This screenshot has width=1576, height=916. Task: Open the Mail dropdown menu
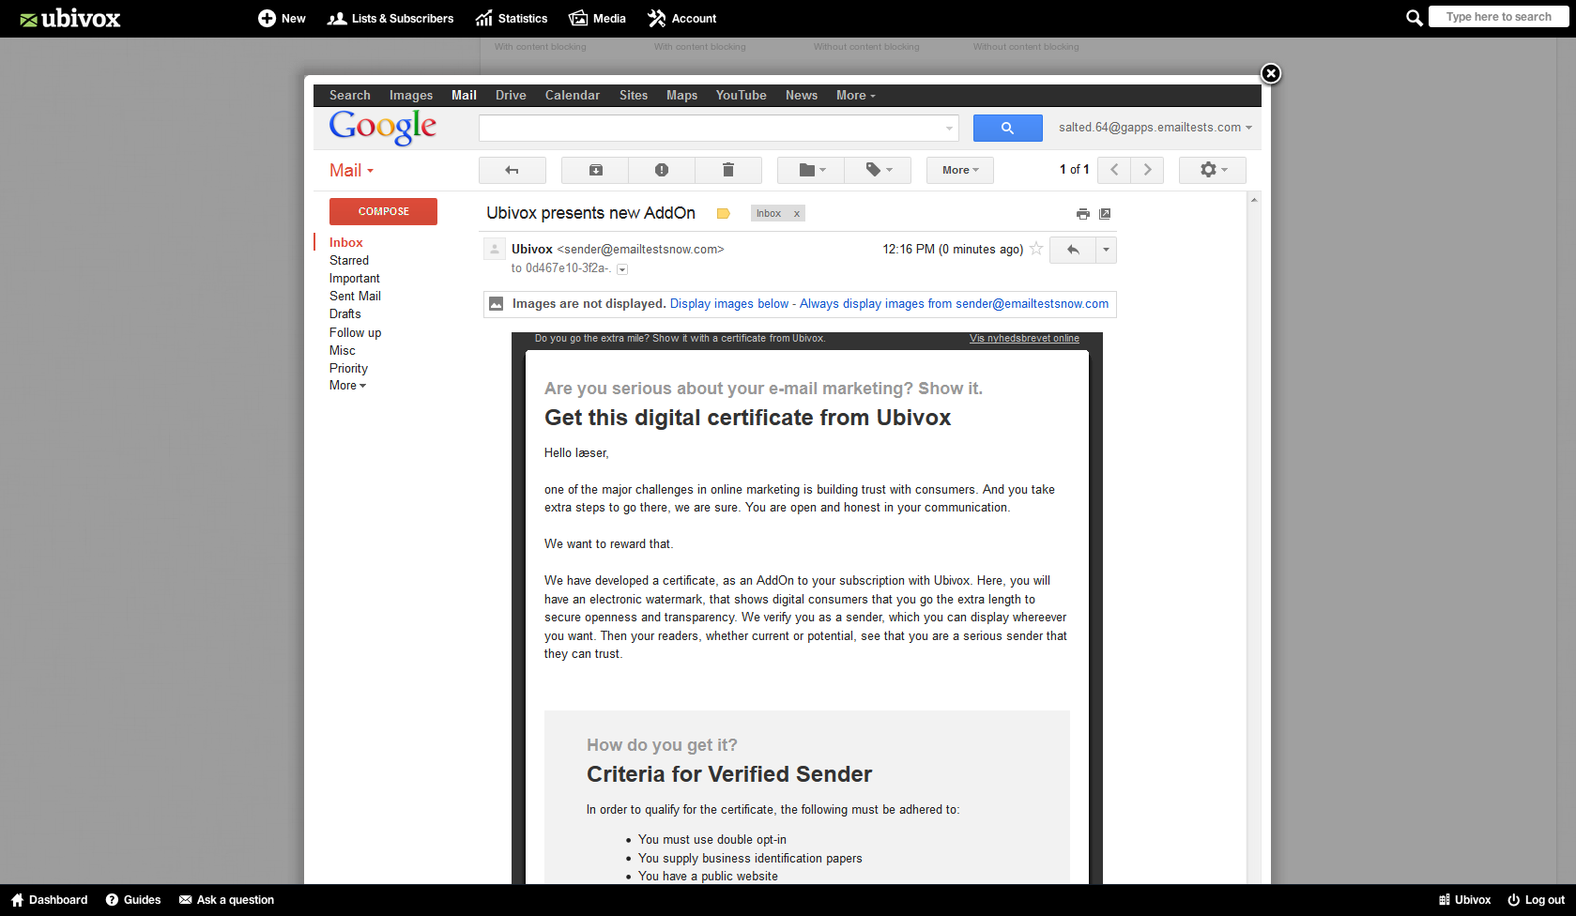pyautogui.click(x=351, y=170)
